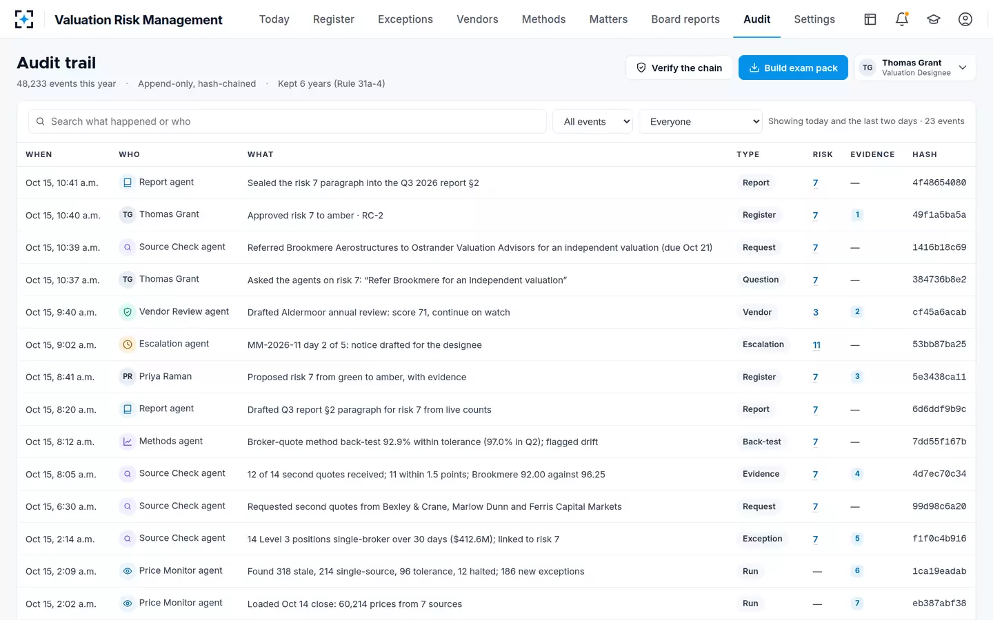993x620 pixels.
Task: Click the Price Monitor agent icon at 2:09 a.m.
Action: 127,571
